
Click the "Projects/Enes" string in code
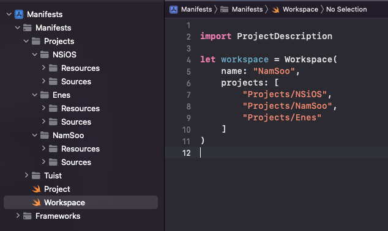pyautogui.click(x=282, y=117)
